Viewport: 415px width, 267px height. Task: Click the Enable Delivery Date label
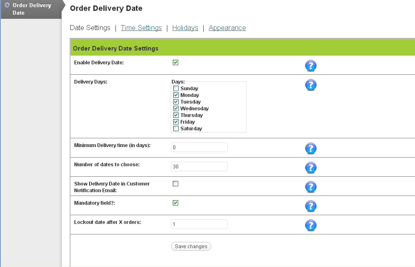click(x=99, y=63)
